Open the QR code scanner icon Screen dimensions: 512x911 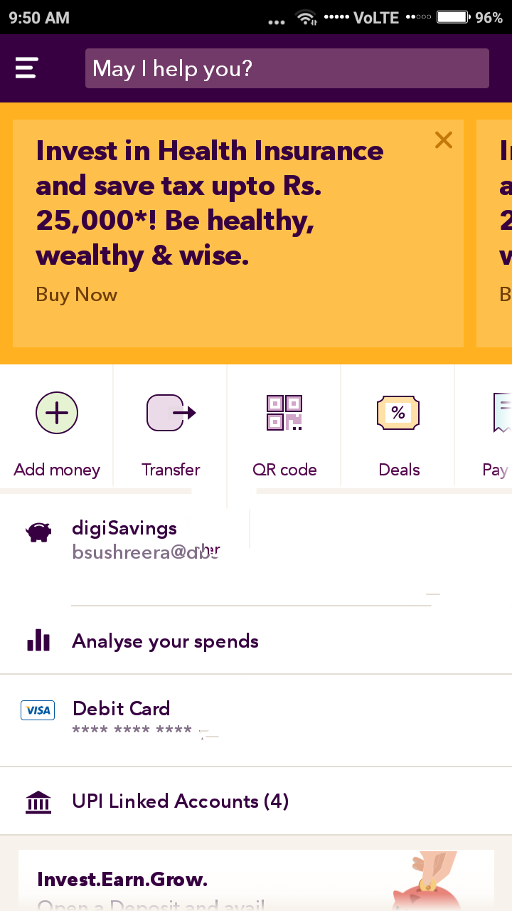coord(284,413)
